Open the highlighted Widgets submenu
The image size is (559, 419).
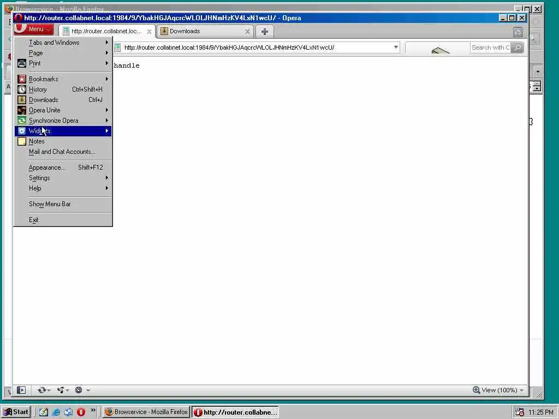(63, 131)
